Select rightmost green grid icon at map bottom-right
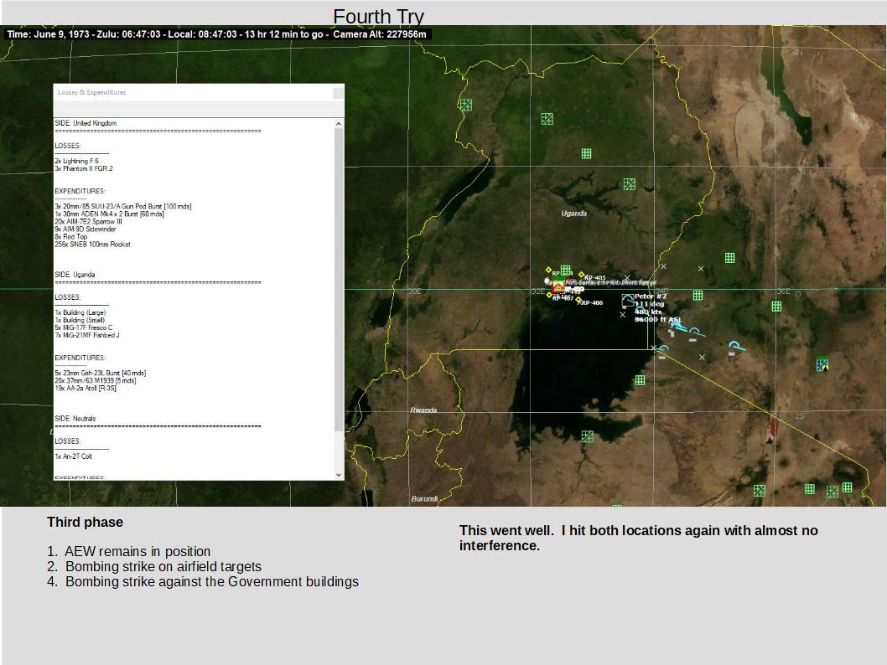 point(847,487)
